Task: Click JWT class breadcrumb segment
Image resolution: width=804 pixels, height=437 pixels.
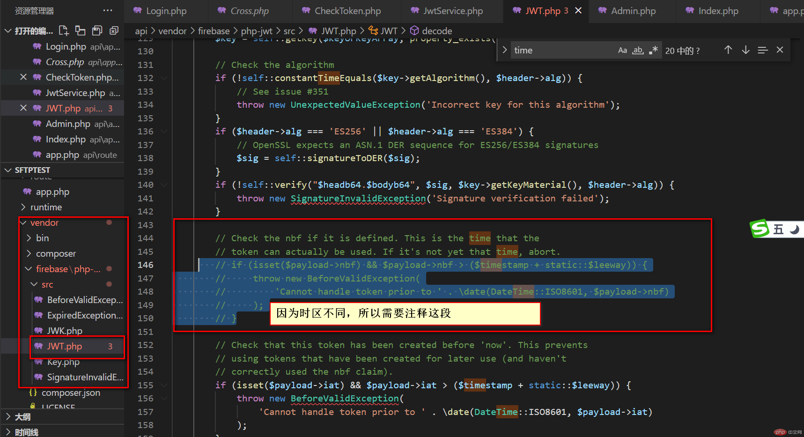Action: tap(383, 31)
